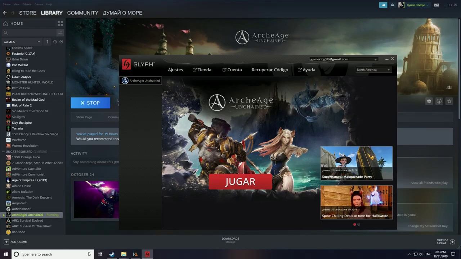Click Recuperar Código in Glyph
The width and height of the screenshot is (461, 259).
[270, 70]
